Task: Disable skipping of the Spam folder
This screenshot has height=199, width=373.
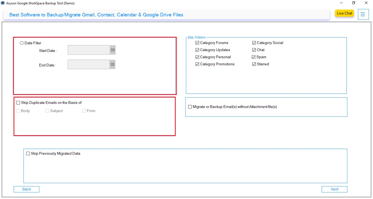Action: pyautogui.click(x=254, y=57)
